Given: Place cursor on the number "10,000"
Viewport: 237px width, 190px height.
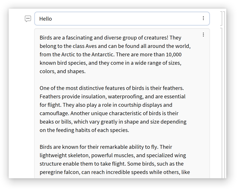Looking at the screenshot, I should 174,55.
